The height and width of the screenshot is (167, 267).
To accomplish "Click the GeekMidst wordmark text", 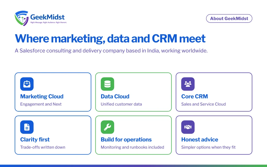I will point(48,17).
